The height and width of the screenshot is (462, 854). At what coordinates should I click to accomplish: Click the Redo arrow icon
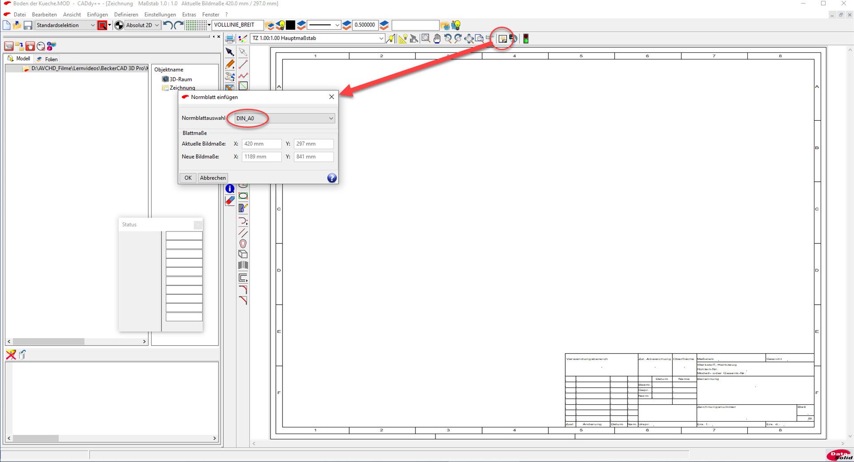click(x=178, y=25)
